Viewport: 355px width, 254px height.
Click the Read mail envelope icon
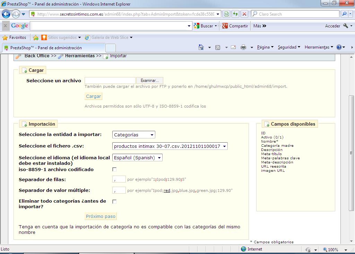[x=233, y=47]
